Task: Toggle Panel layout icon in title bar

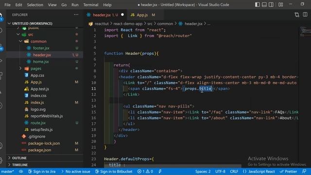Action: tap(264, 4)
